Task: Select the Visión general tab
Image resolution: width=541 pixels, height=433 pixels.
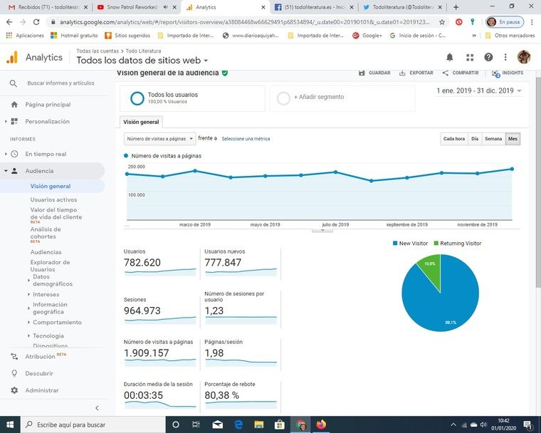Action: pyautogui.click(x=141, y=122)
